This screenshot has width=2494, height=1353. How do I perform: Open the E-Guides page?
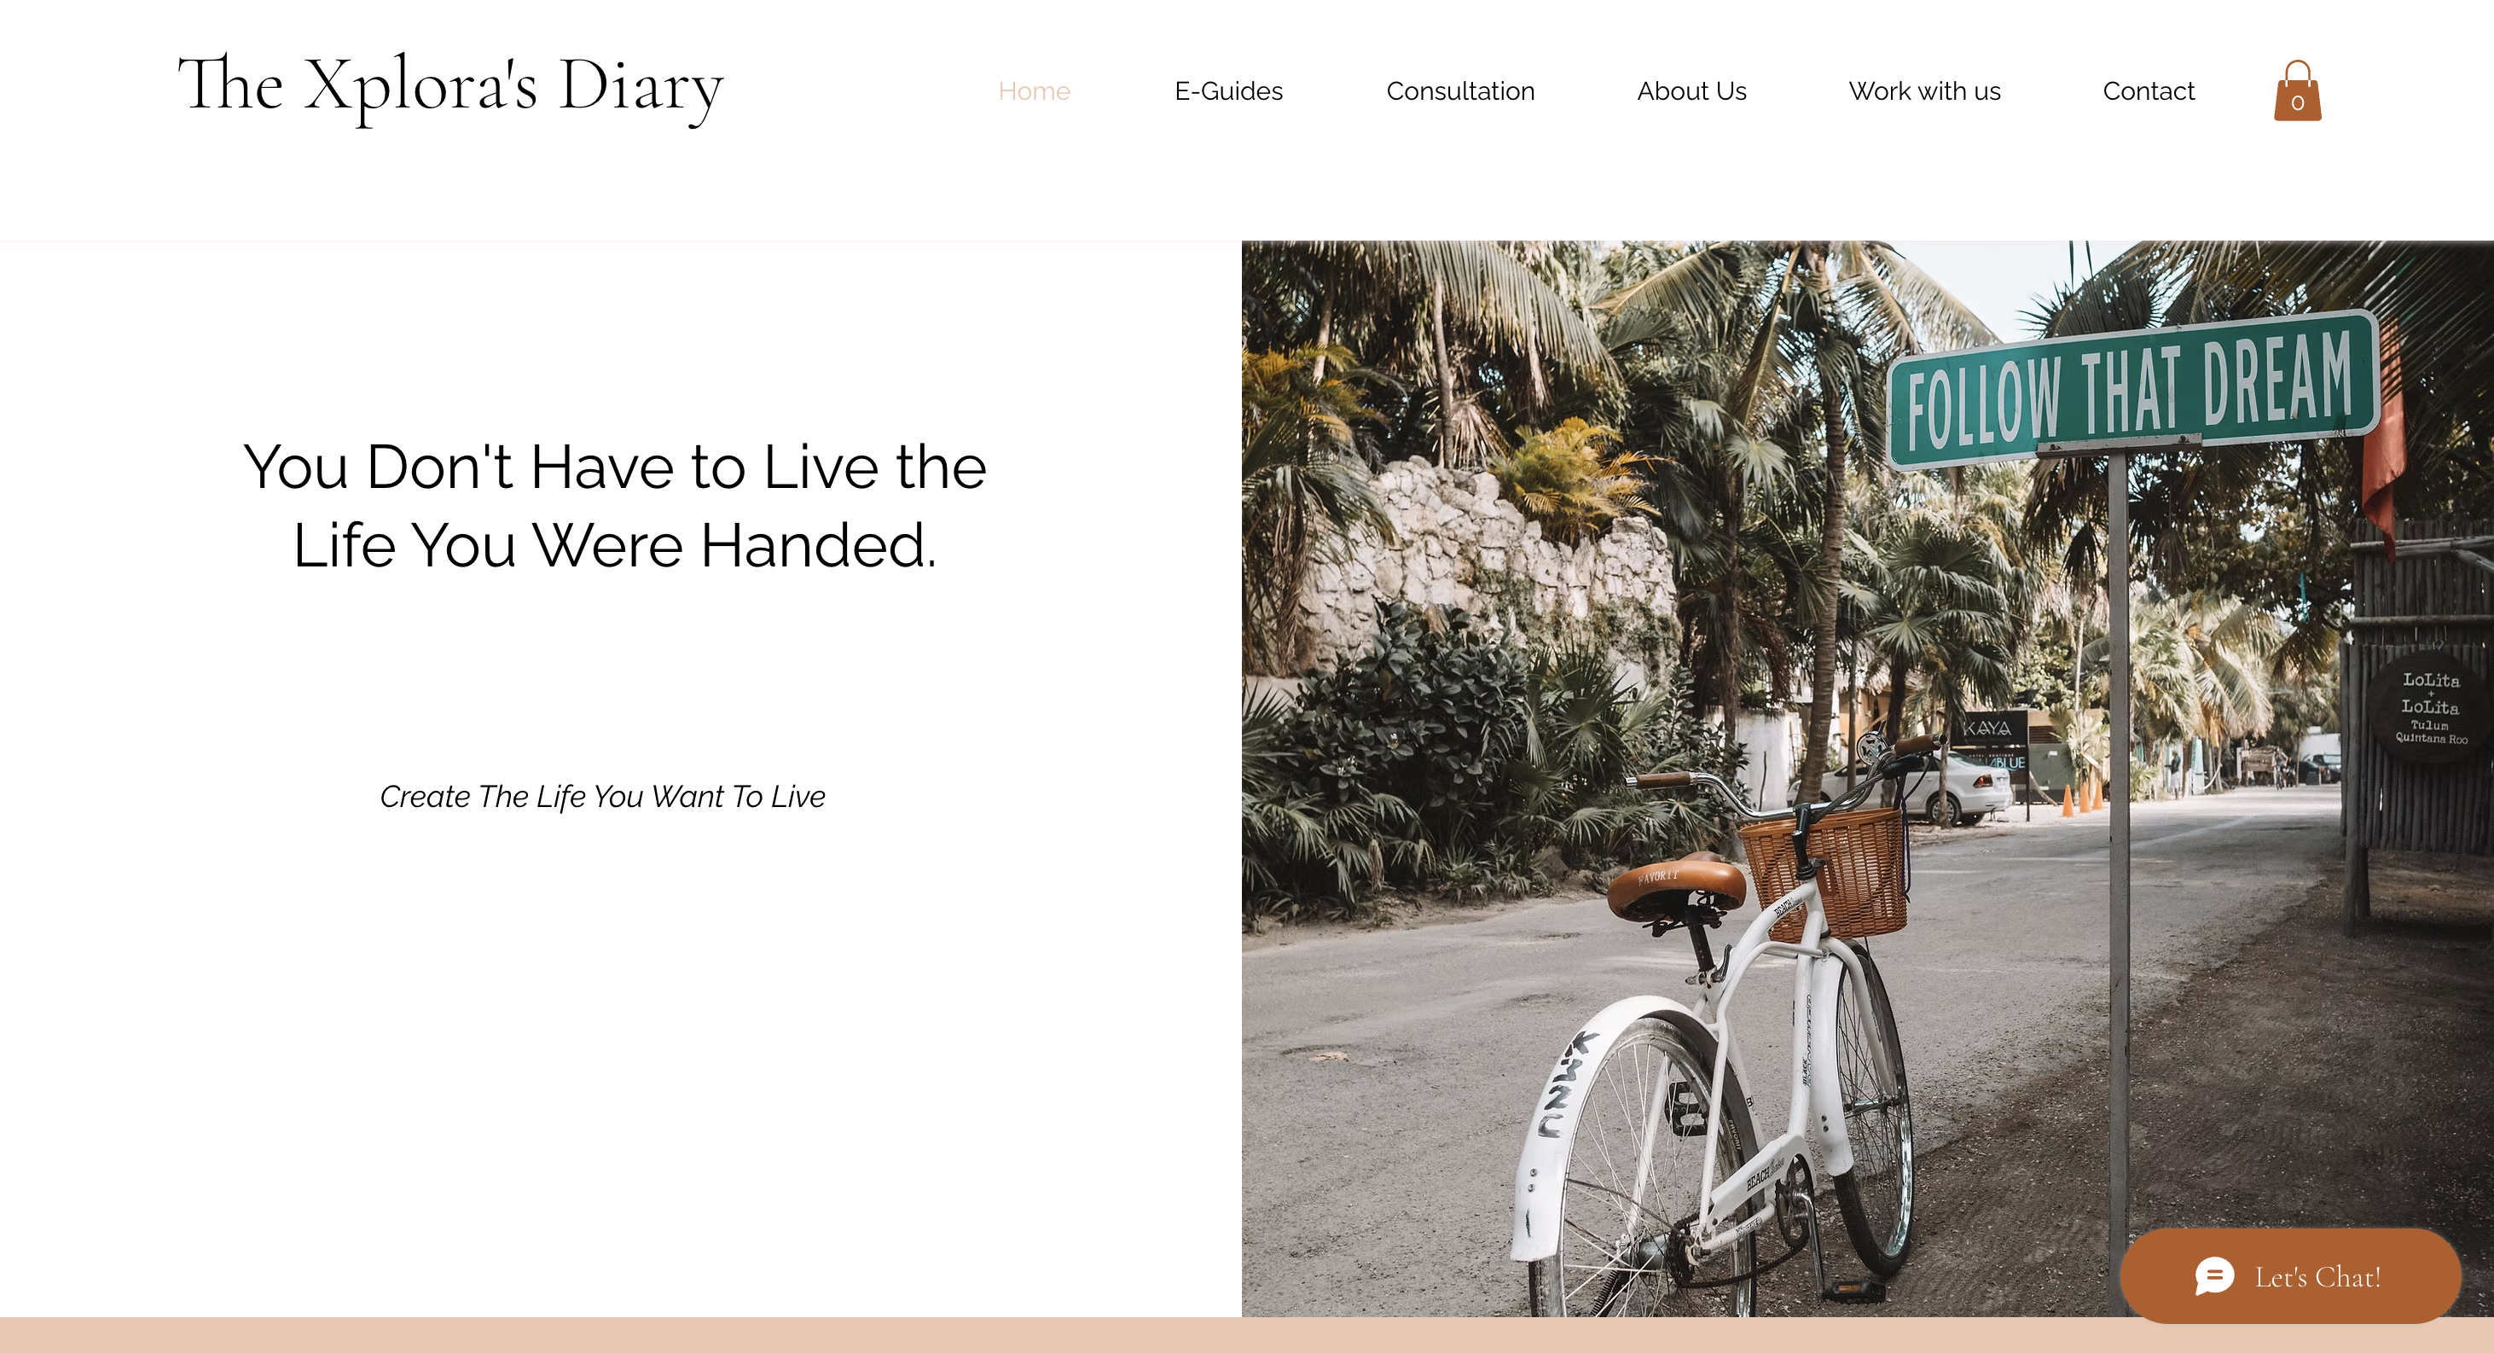[1227, 91]
